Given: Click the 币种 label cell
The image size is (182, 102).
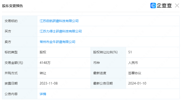Looking at the screenshot, I should coord(108,63).
